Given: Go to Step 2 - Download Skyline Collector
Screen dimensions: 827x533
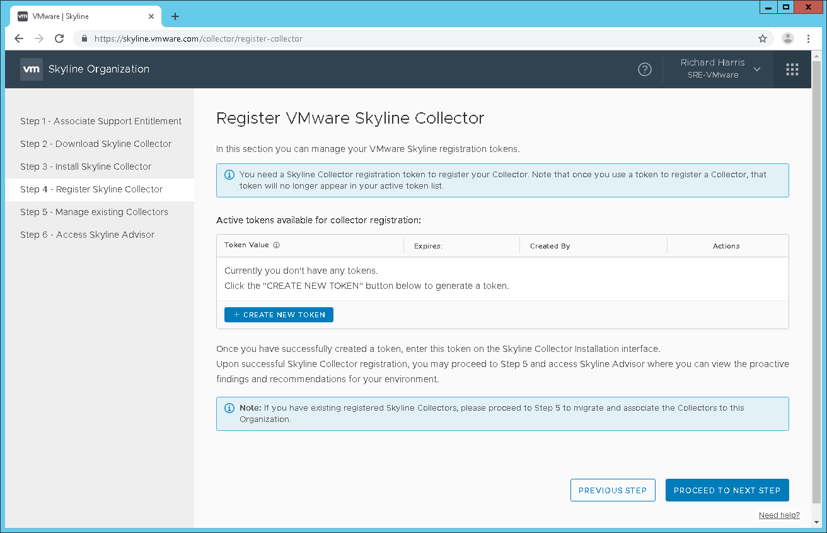Looking at the screenshot, I should pos(96,144).
